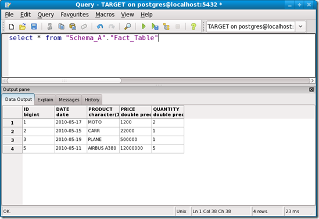Cut selection with the scissors icon
This screenshot has height=219, width=319.
coord(49,27)
